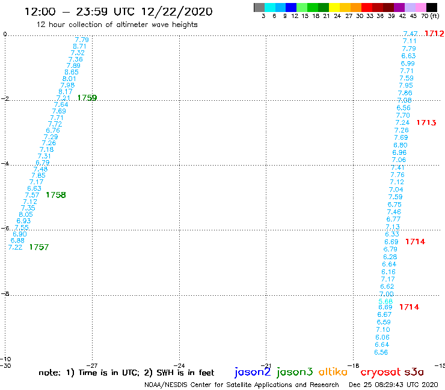The image size is (445, 390).
Task: Click the 6.16 wave height value
Action: coord(388,272)
